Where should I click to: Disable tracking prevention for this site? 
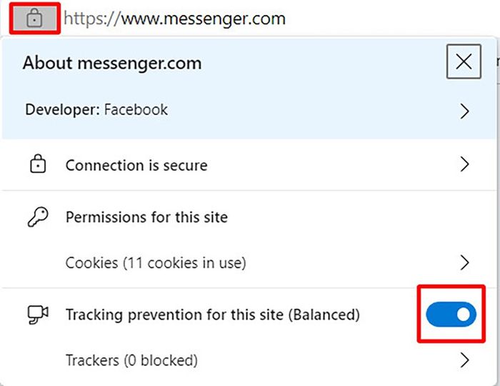tap(451, 315)
